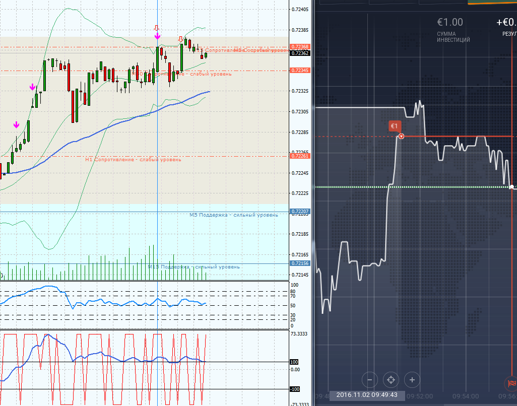Select the M5 Поддержка strong level label

233,215
